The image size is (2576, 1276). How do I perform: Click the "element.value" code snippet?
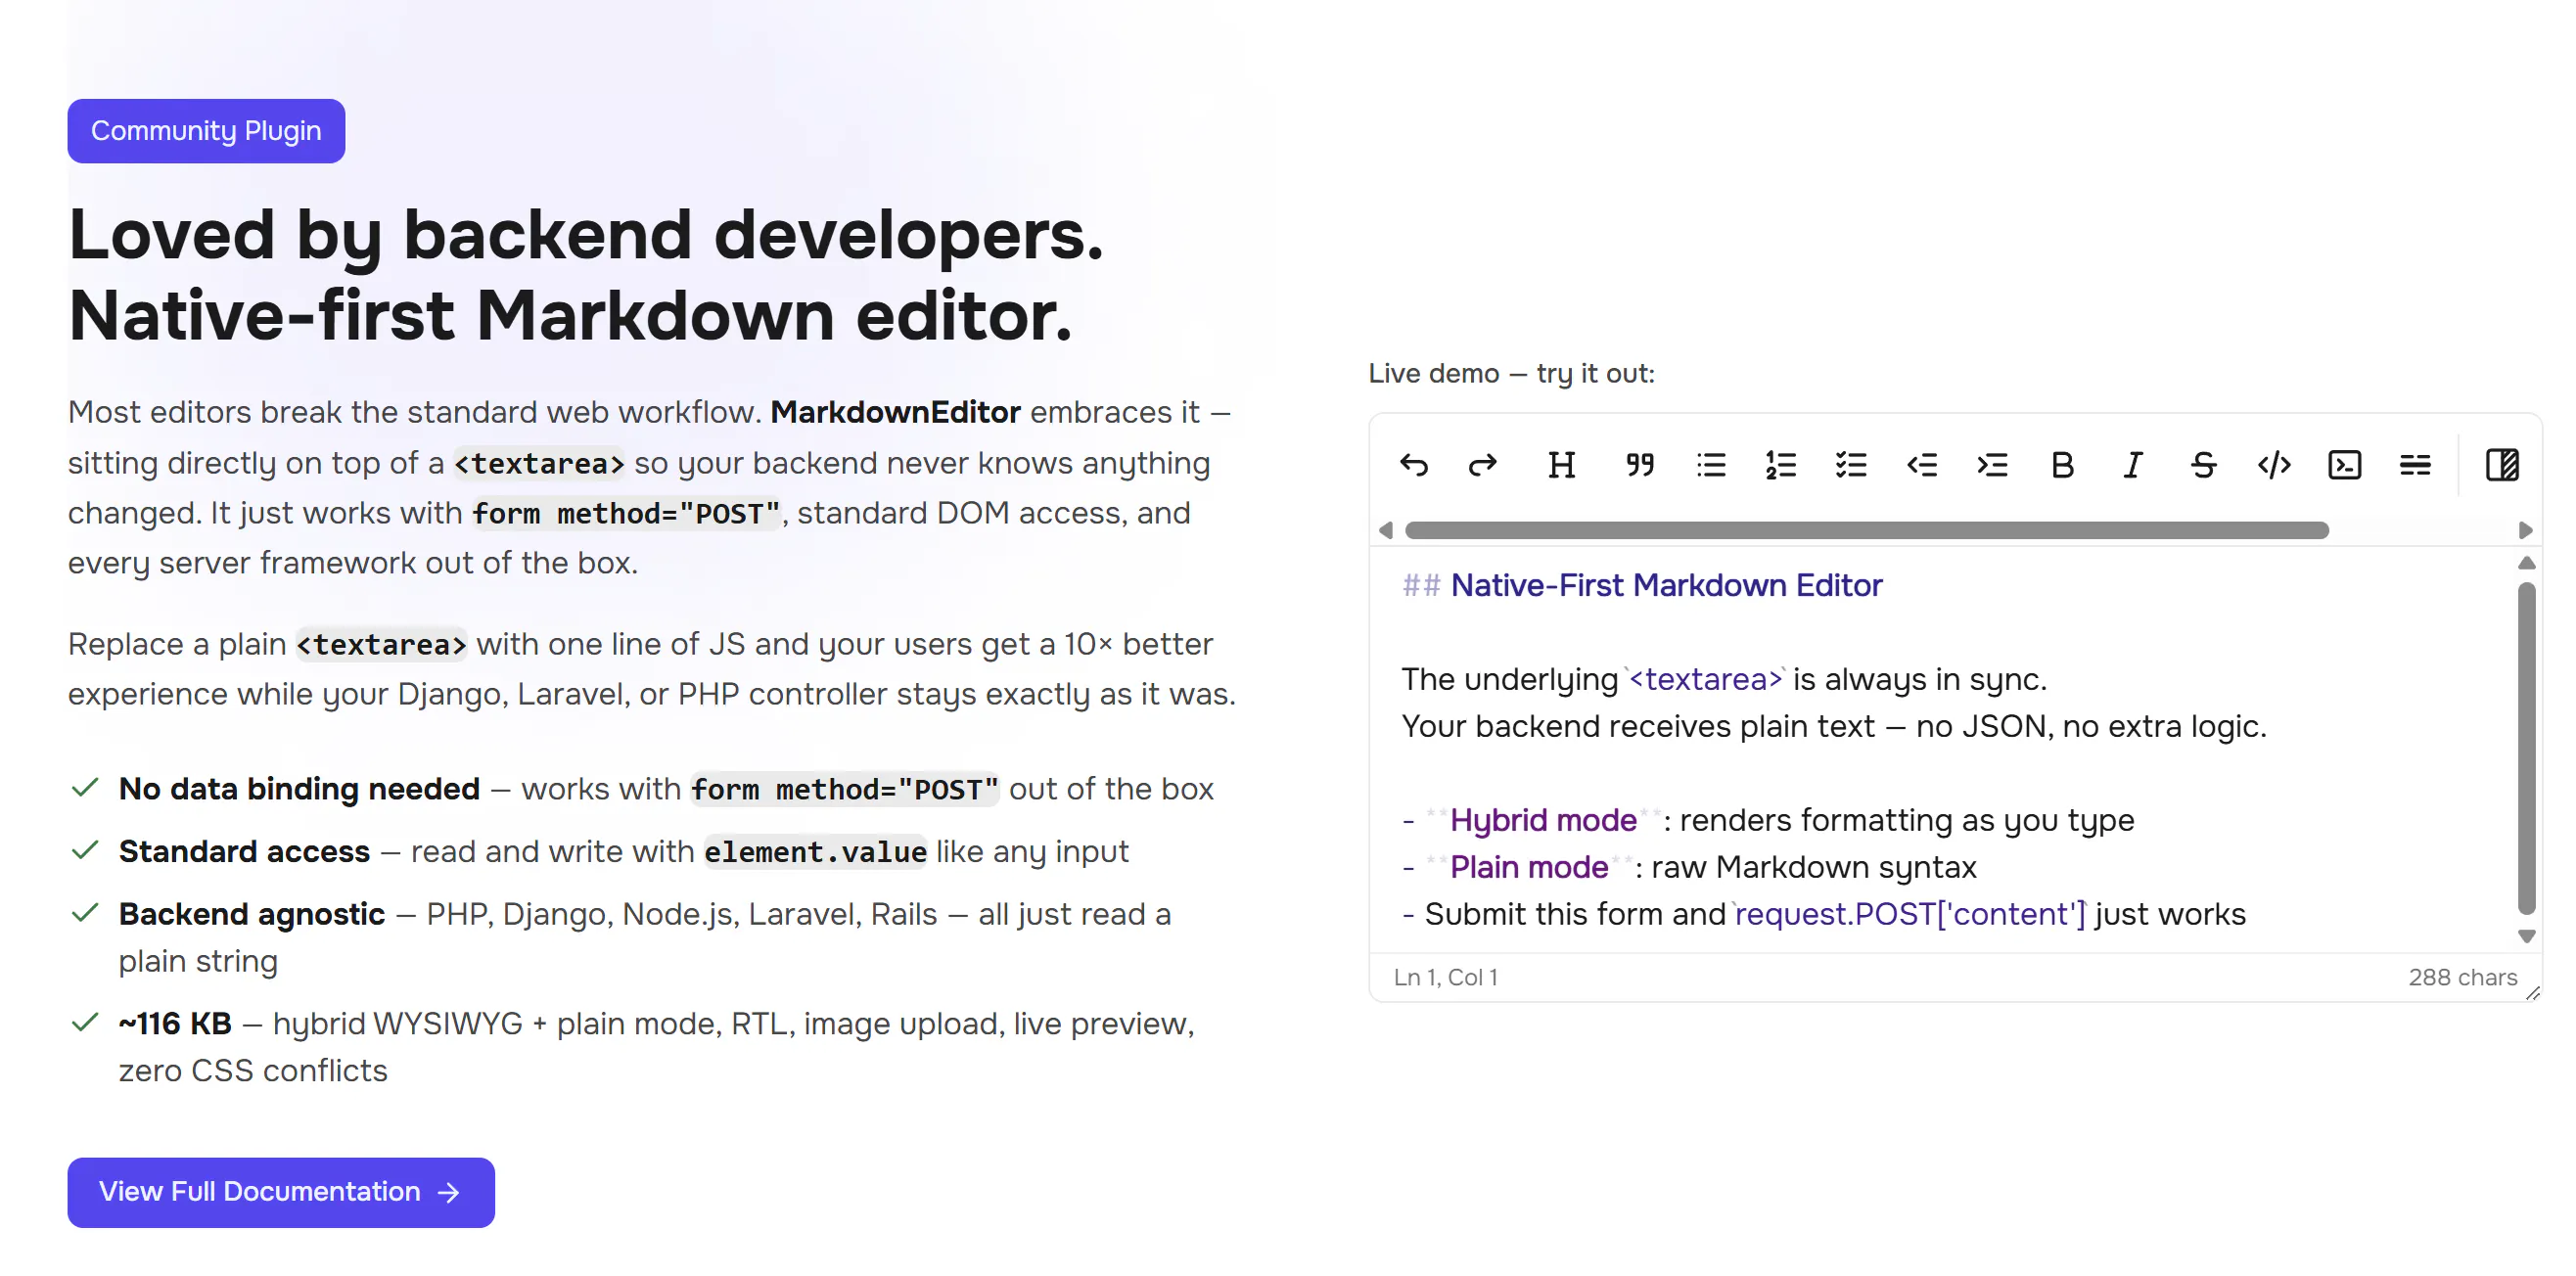tap(815, 852)
